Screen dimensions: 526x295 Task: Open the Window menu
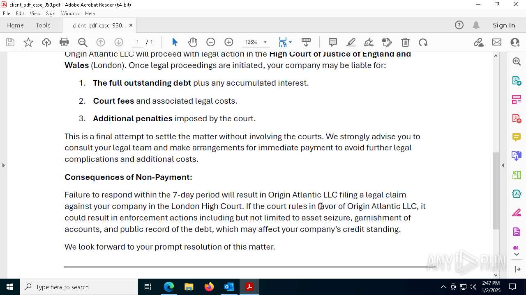(x=70, y=13)
